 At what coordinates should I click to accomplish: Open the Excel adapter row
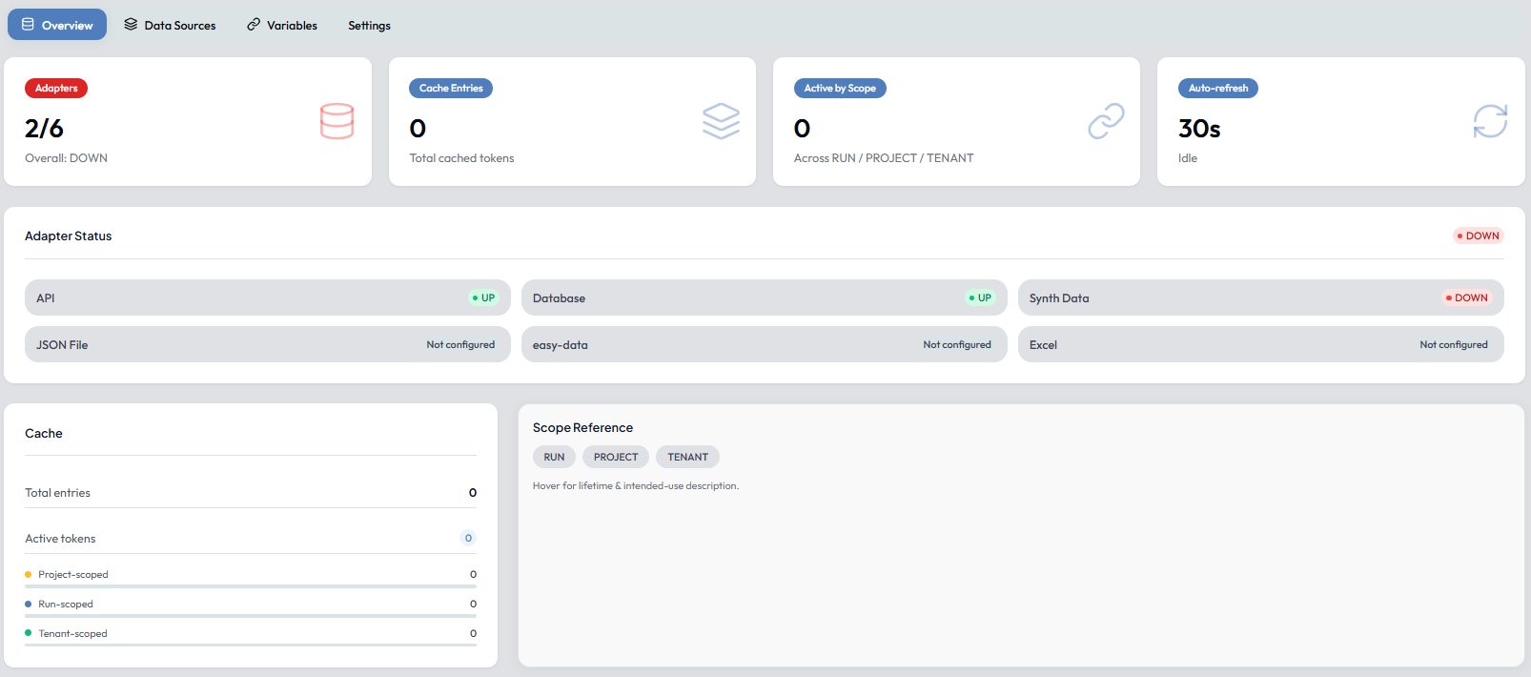pyautogui.click(x=1261, y=344)
